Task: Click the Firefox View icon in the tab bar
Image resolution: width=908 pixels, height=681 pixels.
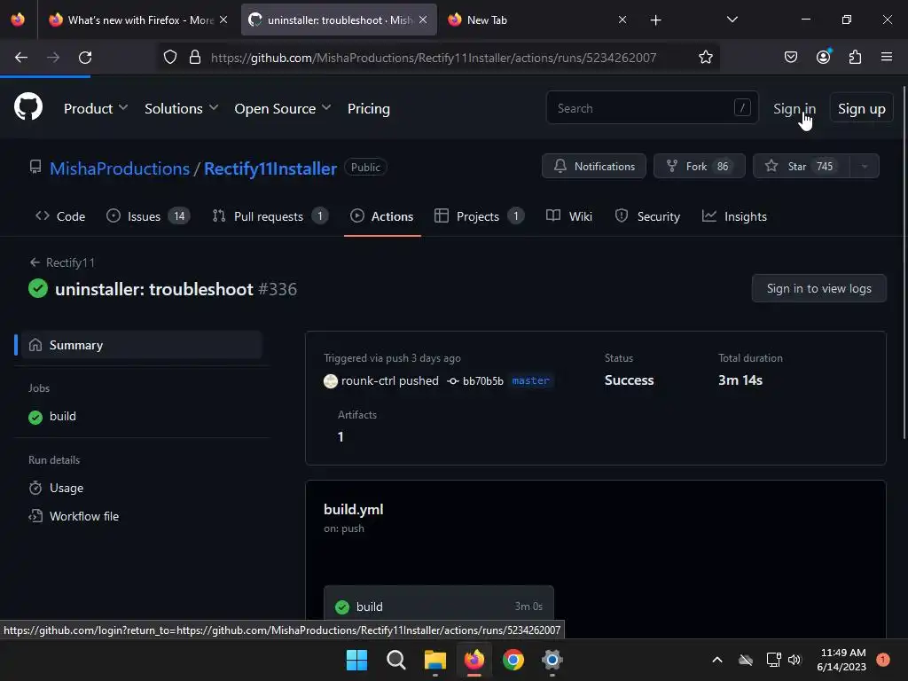Action: pyautogui.click(x=18, y=20)
